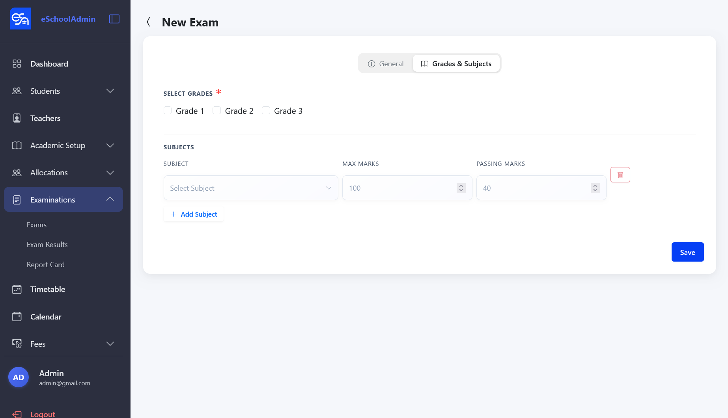Click the Logout arrow icon
The image size is (728, 418).
17,414
